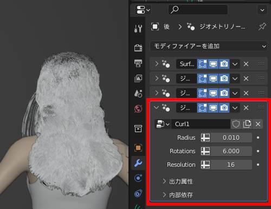
Task: Toggle attribute input for Radius
Action: coord(205,138)
